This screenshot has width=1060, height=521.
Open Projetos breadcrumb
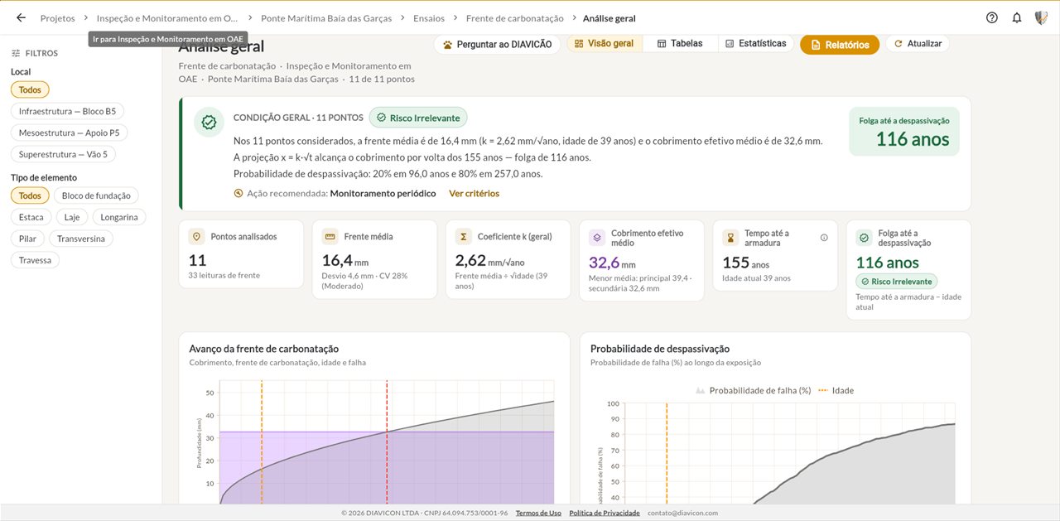click(x=57, y=18)
